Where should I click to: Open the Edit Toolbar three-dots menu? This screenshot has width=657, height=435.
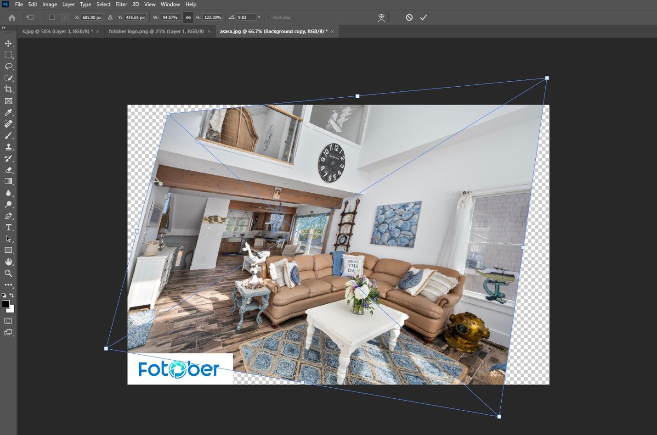[8, 285]
